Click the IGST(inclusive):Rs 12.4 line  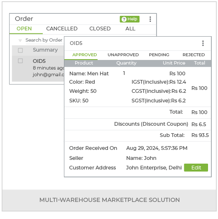(159, 82)
